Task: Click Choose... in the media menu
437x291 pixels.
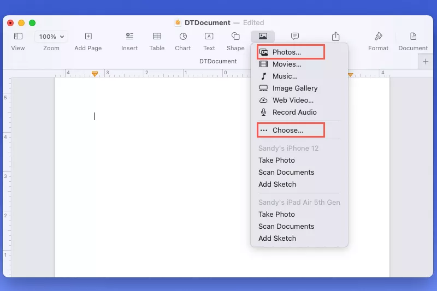Action: (x=299, y=130)
